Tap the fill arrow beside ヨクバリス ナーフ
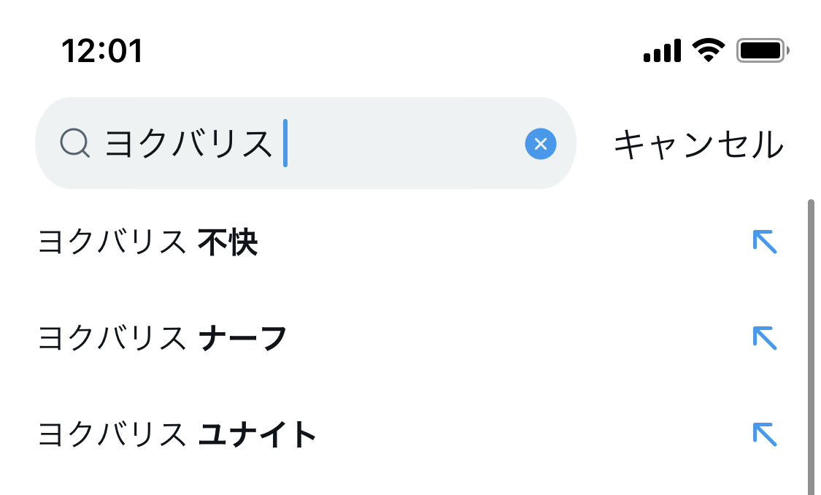821x495 pixels. (x=764, y=337)
